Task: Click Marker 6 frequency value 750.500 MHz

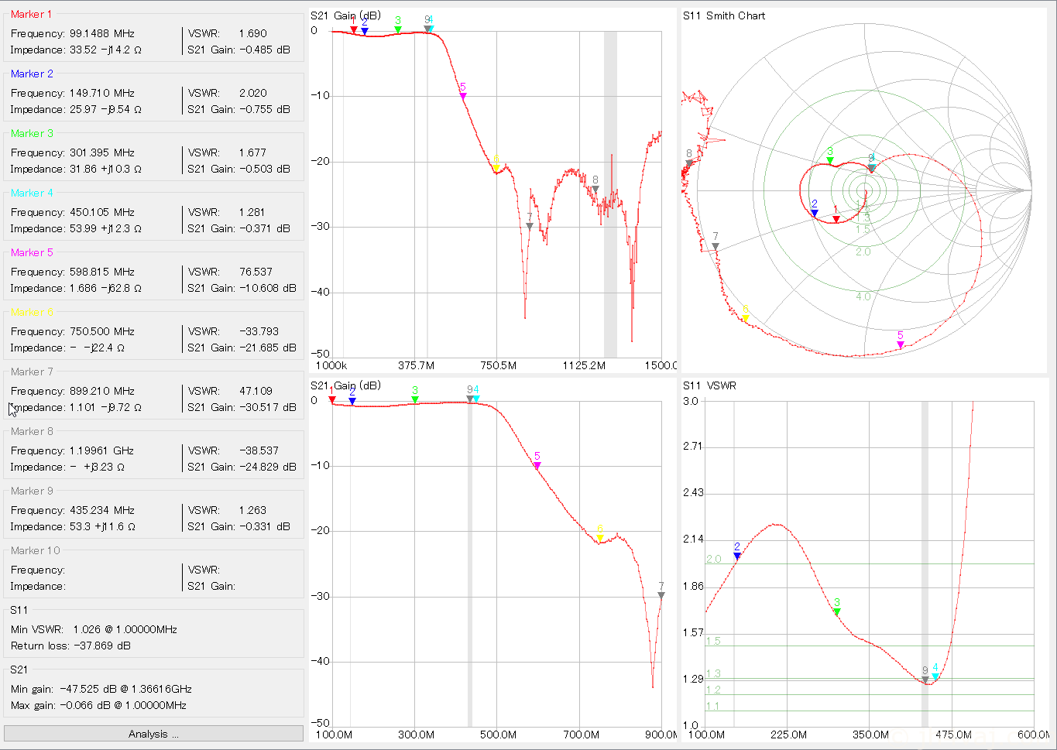Action: [x=101, y=331]
